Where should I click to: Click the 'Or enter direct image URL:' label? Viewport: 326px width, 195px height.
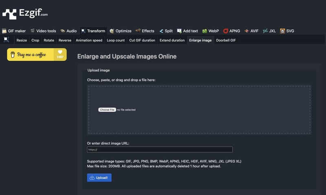tap(108, 143)
